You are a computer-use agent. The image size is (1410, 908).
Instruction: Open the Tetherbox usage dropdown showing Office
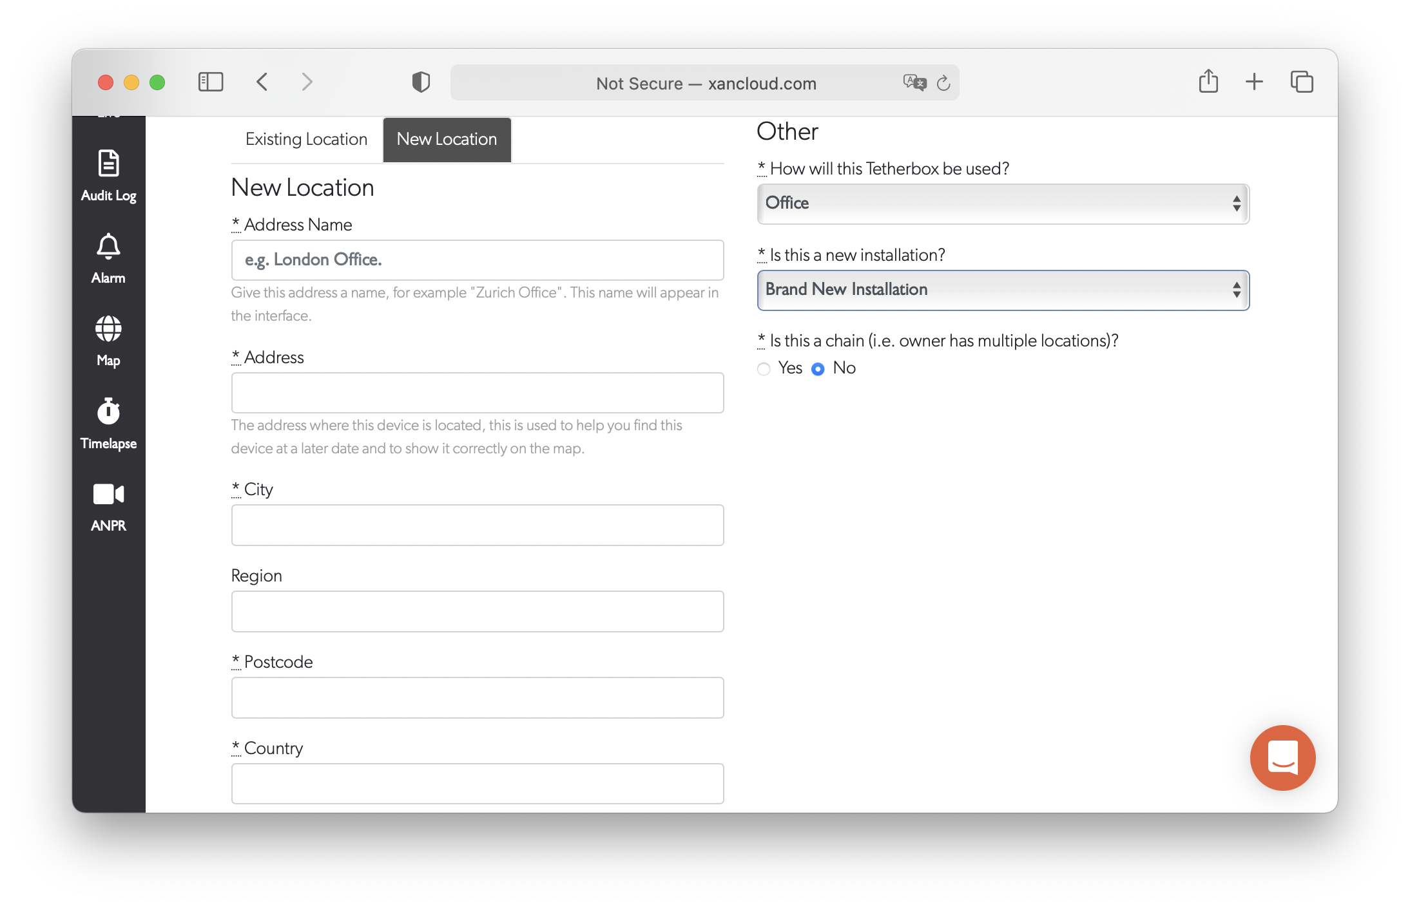point(1002,203)
